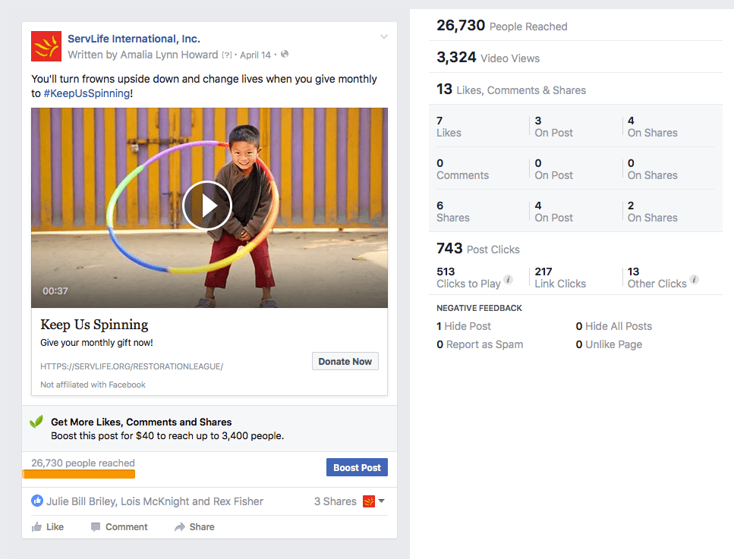Open the post options chevron menu

[384, 37]
